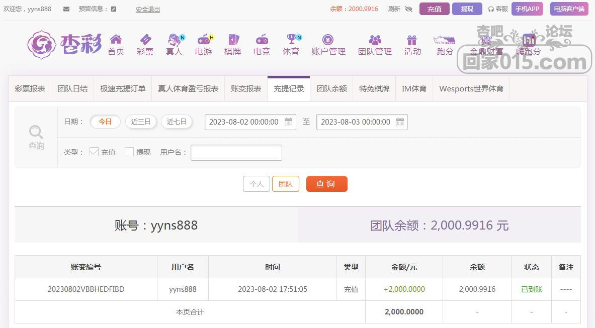The width and height of the screenshot is (595, 328).
Task: Click 金额/元 column header
Action: tap(404, 267)
